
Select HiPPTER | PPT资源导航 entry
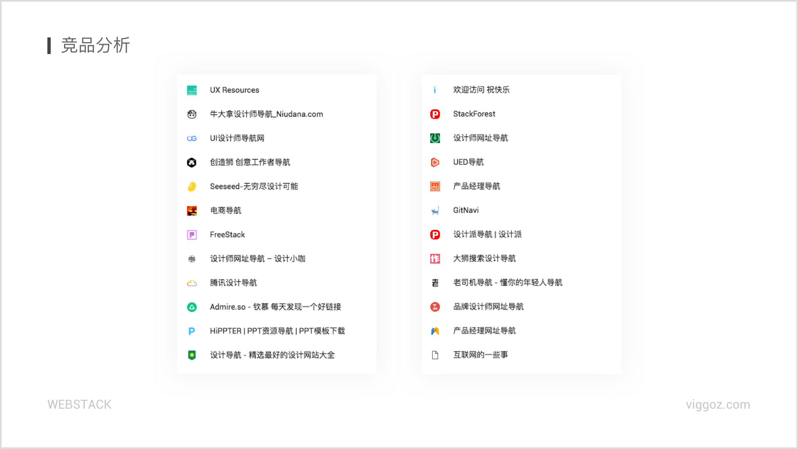coord(277,331)
